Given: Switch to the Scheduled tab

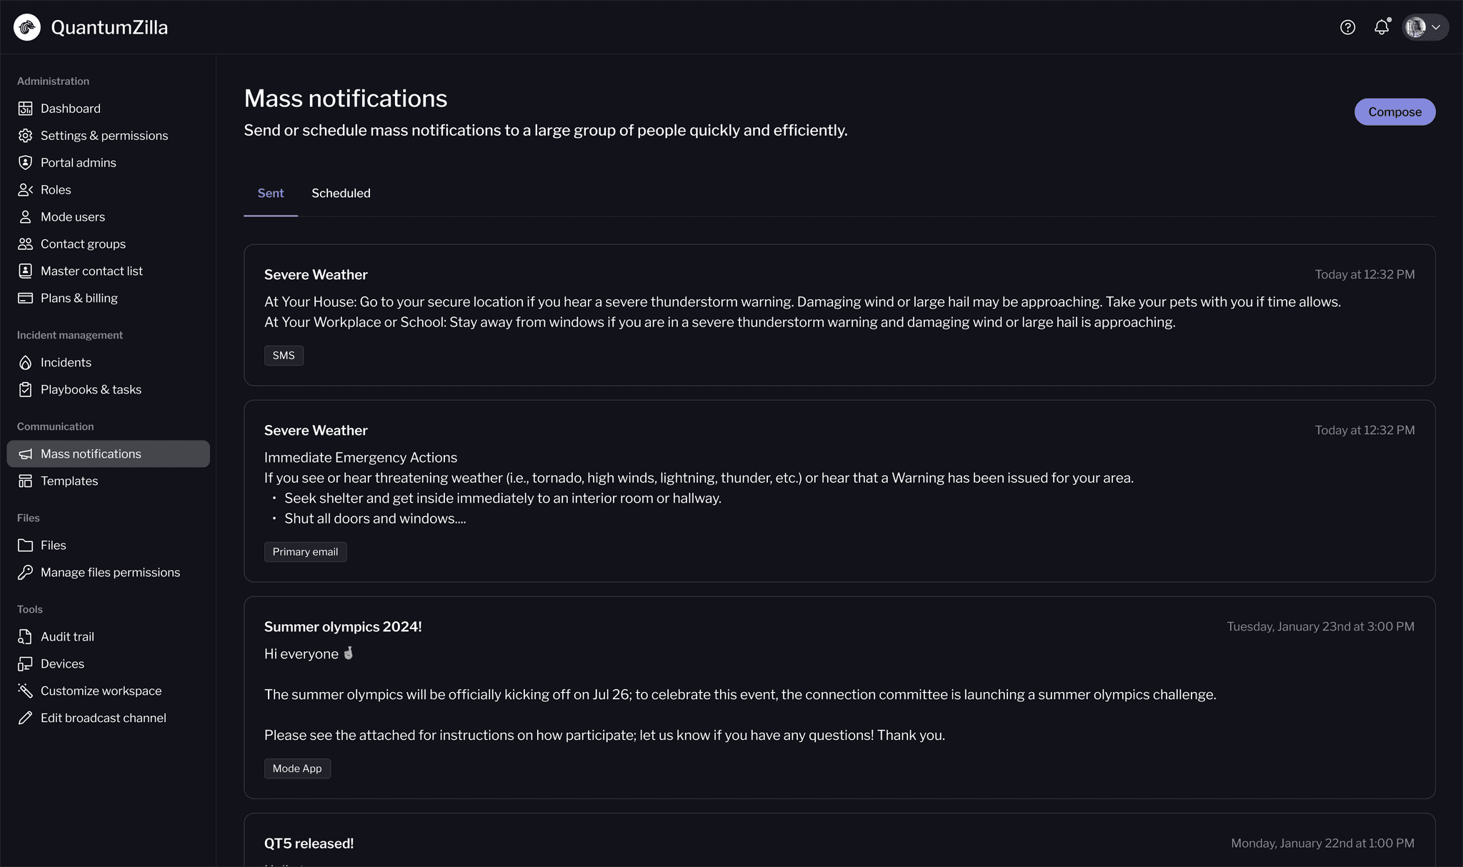Looking at the screenshot, I should click(341, 193).
